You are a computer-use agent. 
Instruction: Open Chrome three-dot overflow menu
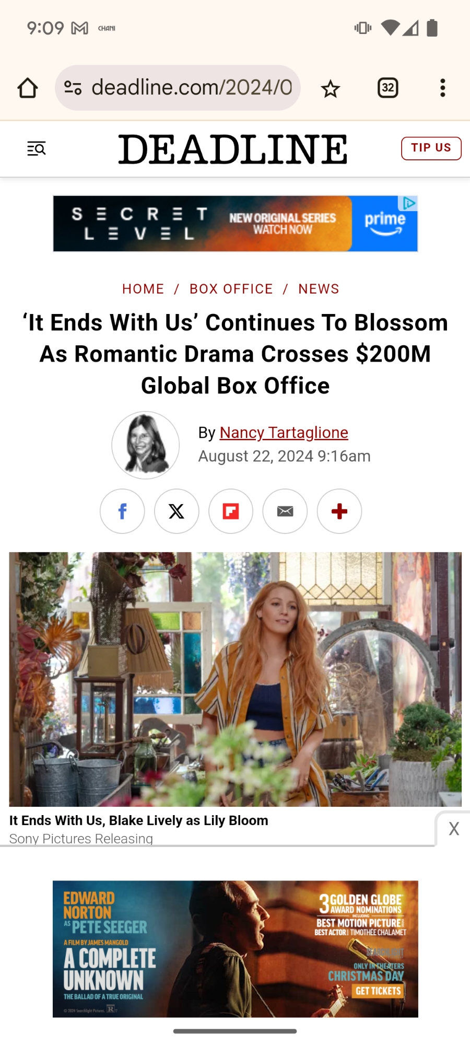pyautogui.click(x=443, y=88)
